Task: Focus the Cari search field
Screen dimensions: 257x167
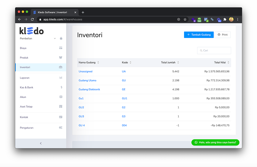Action: point(214,50)
